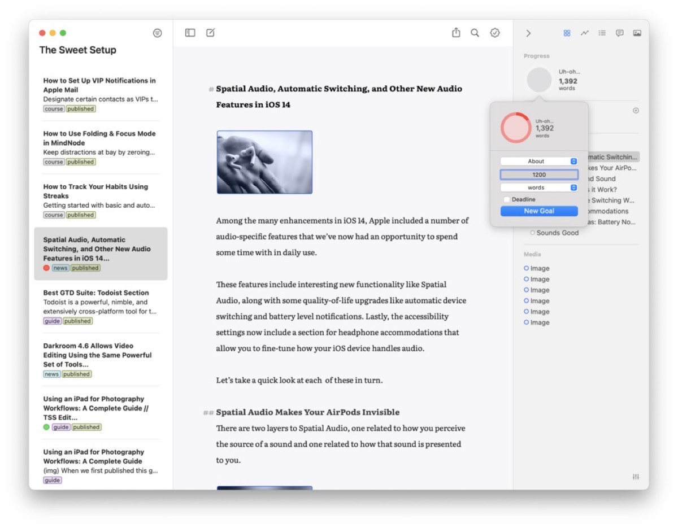The height and width of the screenshot is (528, 678).
Task: Enable the Deadline checkbox
Action: [x=506, y=199]
